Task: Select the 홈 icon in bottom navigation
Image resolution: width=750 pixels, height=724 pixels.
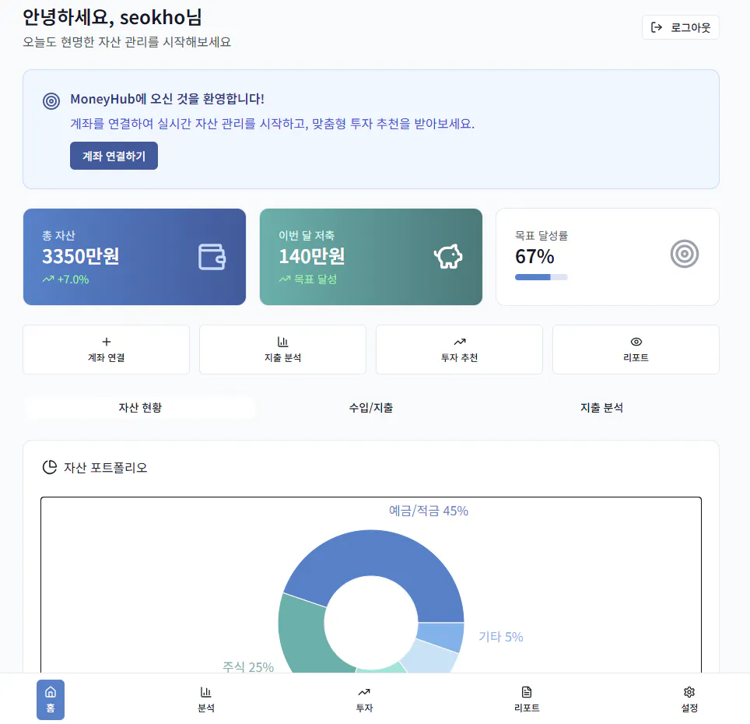Action: coord(51,699)
